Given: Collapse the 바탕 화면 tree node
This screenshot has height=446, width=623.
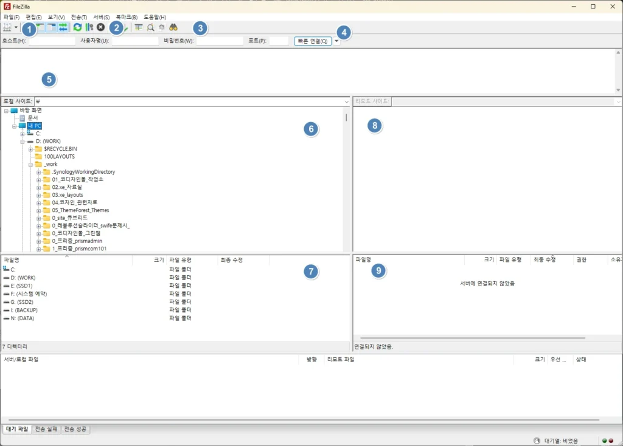Looking at the screenshot, I should click(6, 111).
